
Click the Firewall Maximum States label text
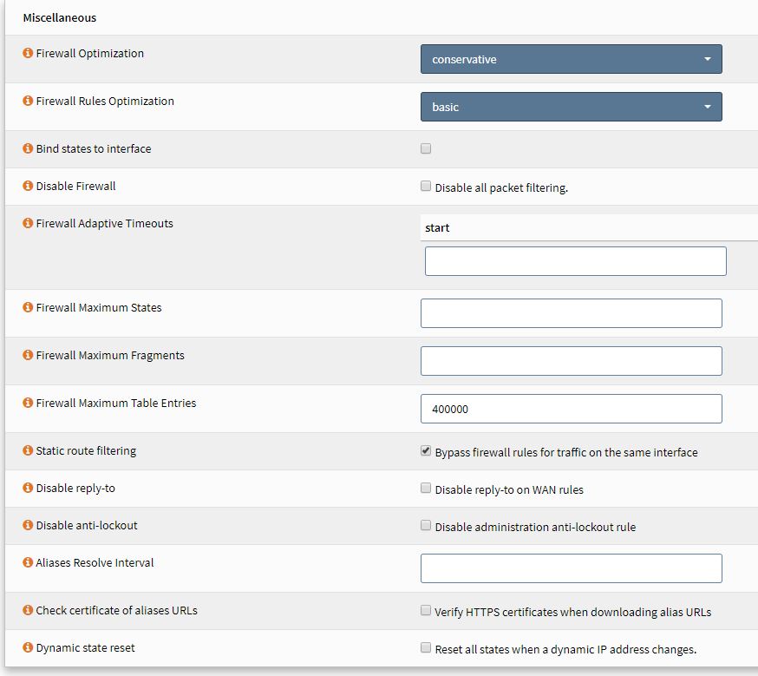tap(99, 307)
